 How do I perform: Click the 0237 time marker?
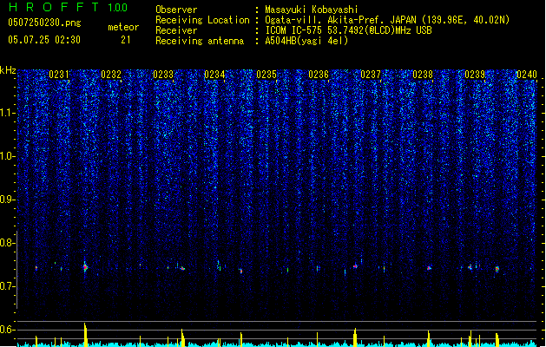click(371, 75)
